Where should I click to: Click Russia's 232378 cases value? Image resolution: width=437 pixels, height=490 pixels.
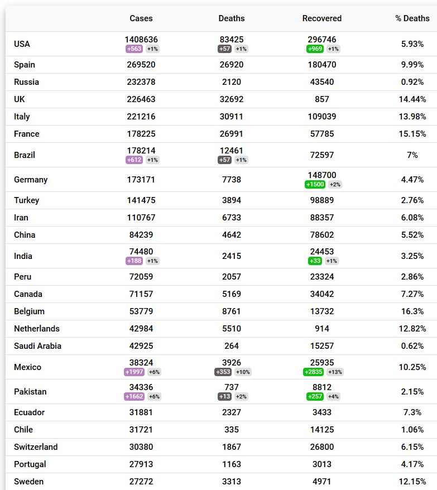click(141, 82)
